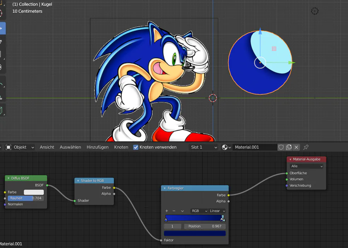The height and width of the screenshot is (248, 348).
Task: Open the Objekt shader type dropdown
Action: point(20,147)
